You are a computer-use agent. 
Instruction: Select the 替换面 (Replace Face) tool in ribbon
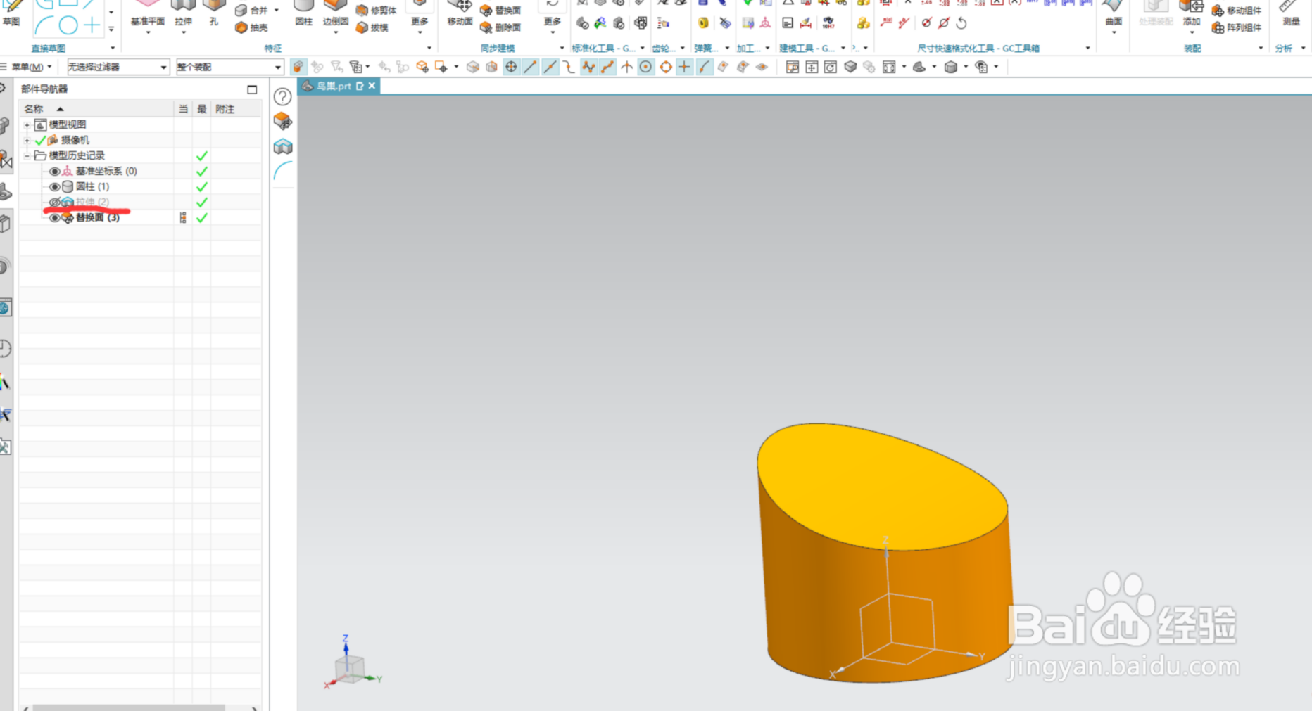point(501,10)
